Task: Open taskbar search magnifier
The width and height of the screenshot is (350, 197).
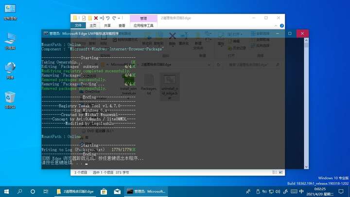Action: tap(19, 192)
